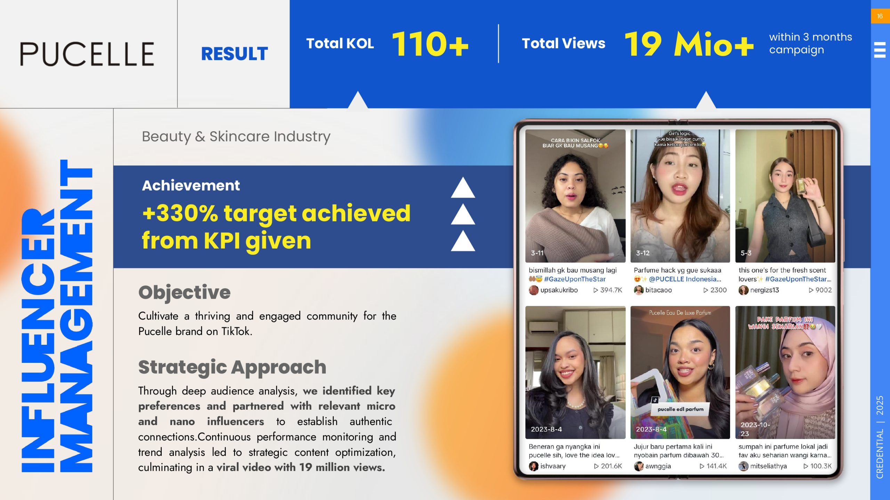Screen dimensions: 890x500
Task: Open the pucelle edl parfum video
Action: 680,372
